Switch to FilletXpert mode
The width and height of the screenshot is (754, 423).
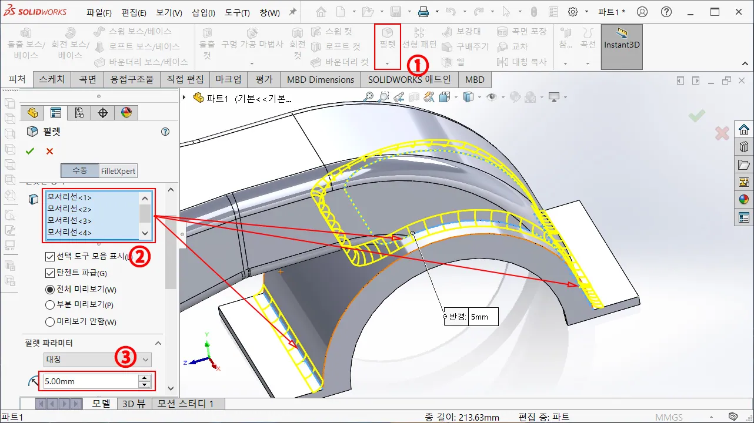tap(118, 171)
